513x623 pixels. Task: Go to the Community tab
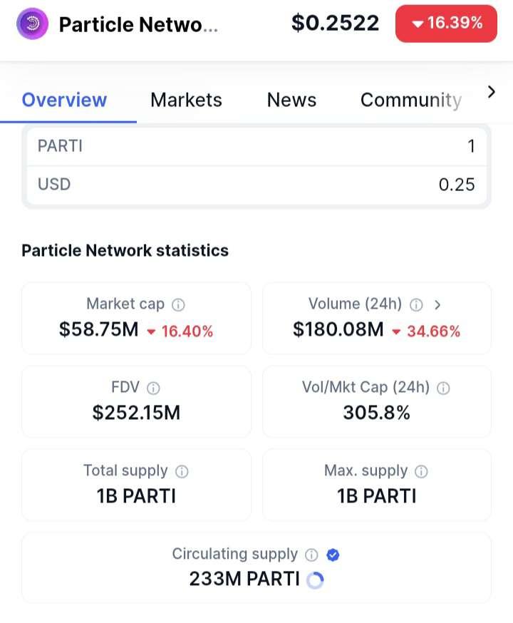point(410,100)
